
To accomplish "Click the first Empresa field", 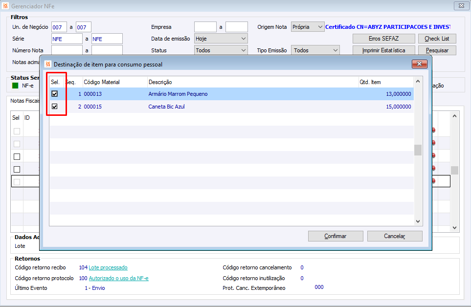I will point(205,27).
